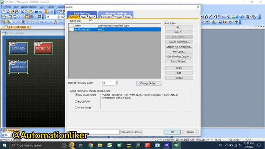265x149 pixels.
Task: Select Word Range lamp radio button
Action: (x=76, y=108)
